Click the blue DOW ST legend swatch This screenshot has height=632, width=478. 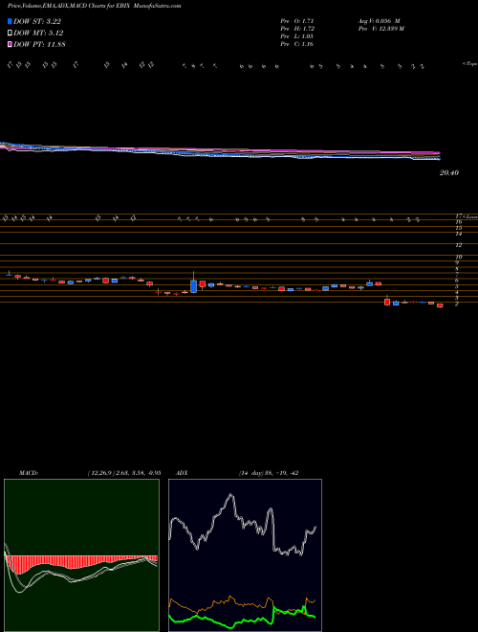(10, 21)
